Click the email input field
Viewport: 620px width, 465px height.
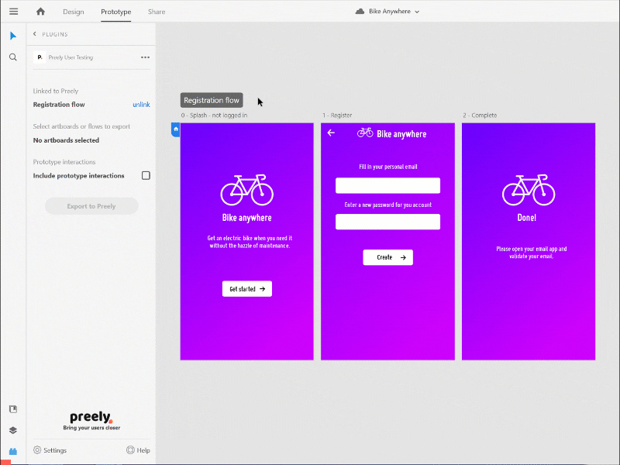pos(388,185)
